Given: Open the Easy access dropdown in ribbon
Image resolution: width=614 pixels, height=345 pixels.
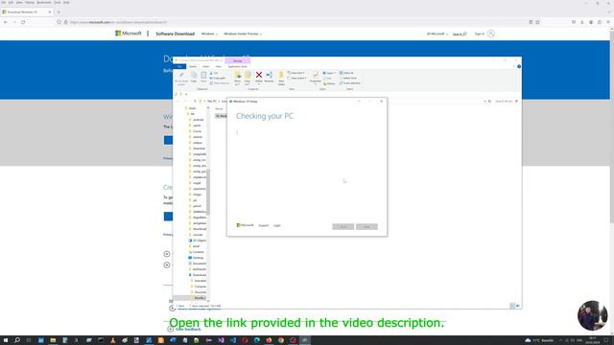Looking at the screenshot, I should [x=296, y=79].
